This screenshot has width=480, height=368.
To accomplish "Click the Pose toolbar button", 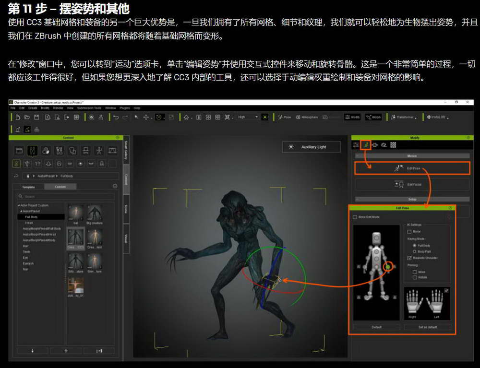I will [x=284, y=117].
